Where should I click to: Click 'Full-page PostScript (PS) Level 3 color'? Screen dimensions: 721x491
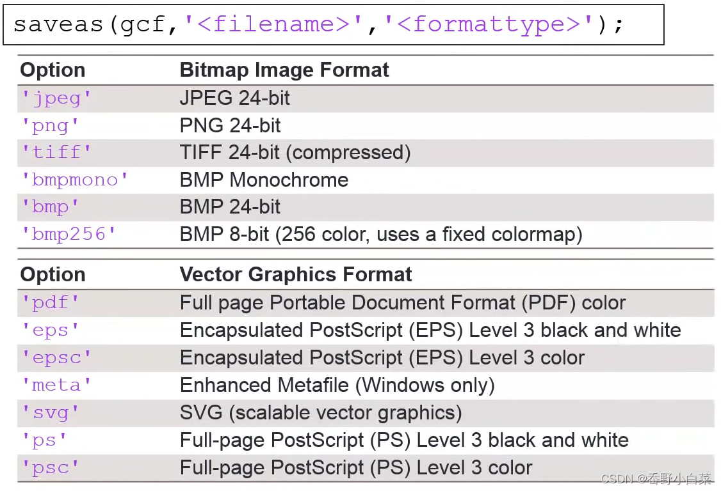click(356, 468)
